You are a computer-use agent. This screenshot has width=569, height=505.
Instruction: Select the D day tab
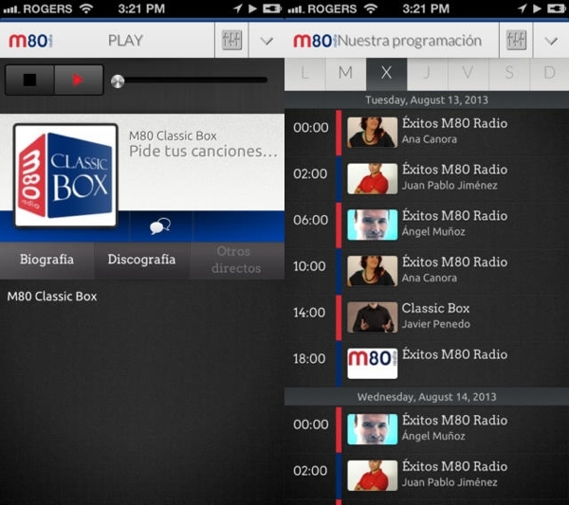click(x=549, y=74)
